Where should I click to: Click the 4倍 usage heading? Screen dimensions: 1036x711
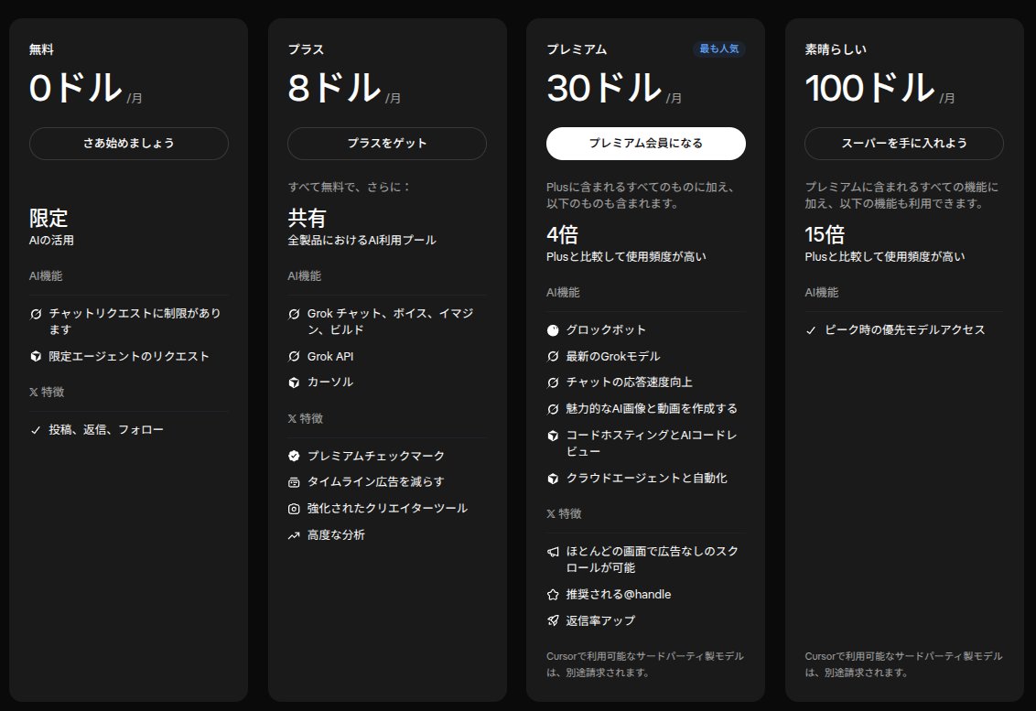[562, 234]
